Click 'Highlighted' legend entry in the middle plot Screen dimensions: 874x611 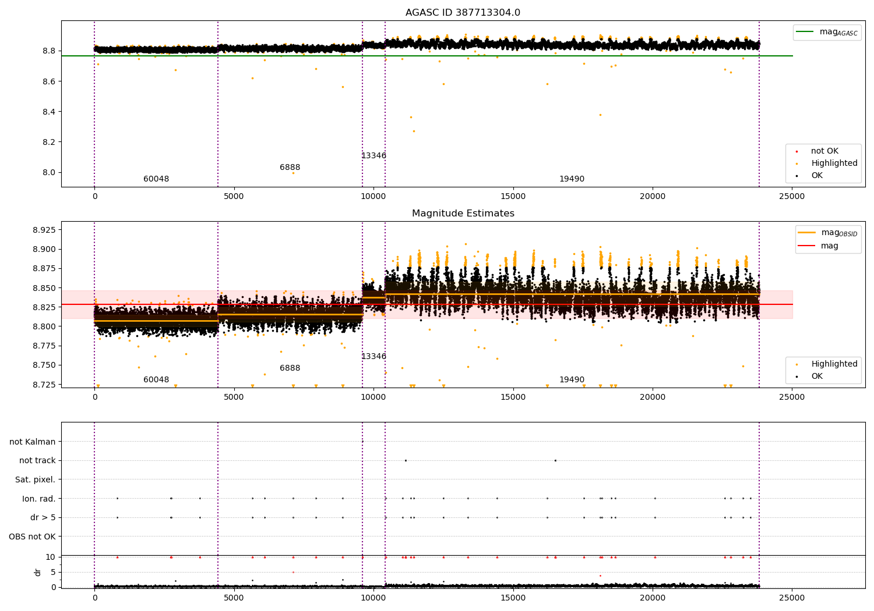(834, 364)
